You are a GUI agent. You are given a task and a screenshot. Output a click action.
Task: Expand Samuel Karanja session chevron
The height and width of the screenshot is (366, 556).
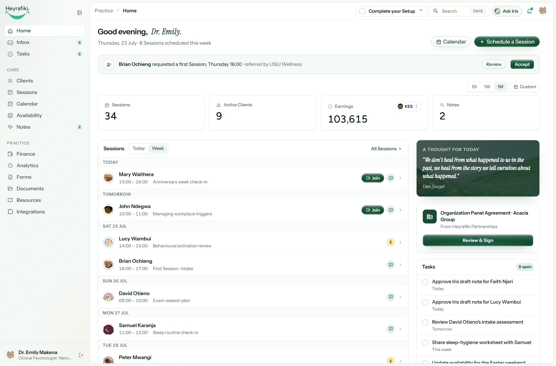click(x=400, y=329)
